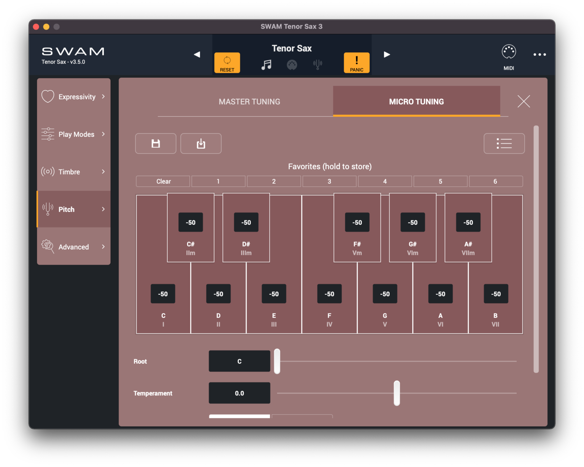The image size is (584, 467).
Task: Toggle the C# note -50 cent value
Action: click(x=190, y=222)
